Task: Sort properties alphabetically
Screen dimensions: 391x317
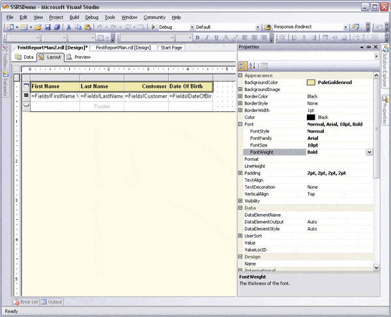Action: pyautogui.click(x=252, y=66)
